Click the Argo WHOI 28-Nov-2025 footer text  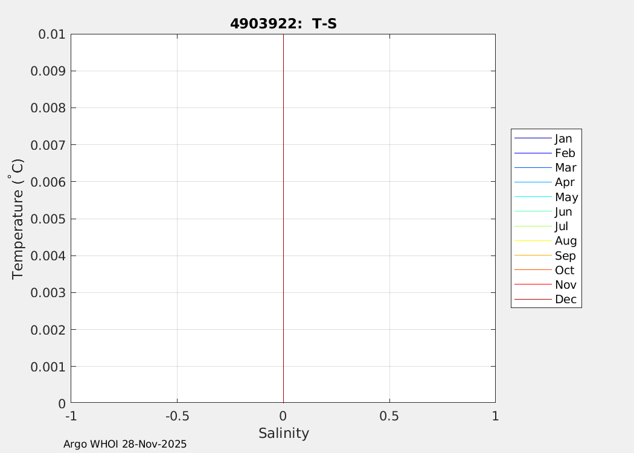[x=125, y=444]
